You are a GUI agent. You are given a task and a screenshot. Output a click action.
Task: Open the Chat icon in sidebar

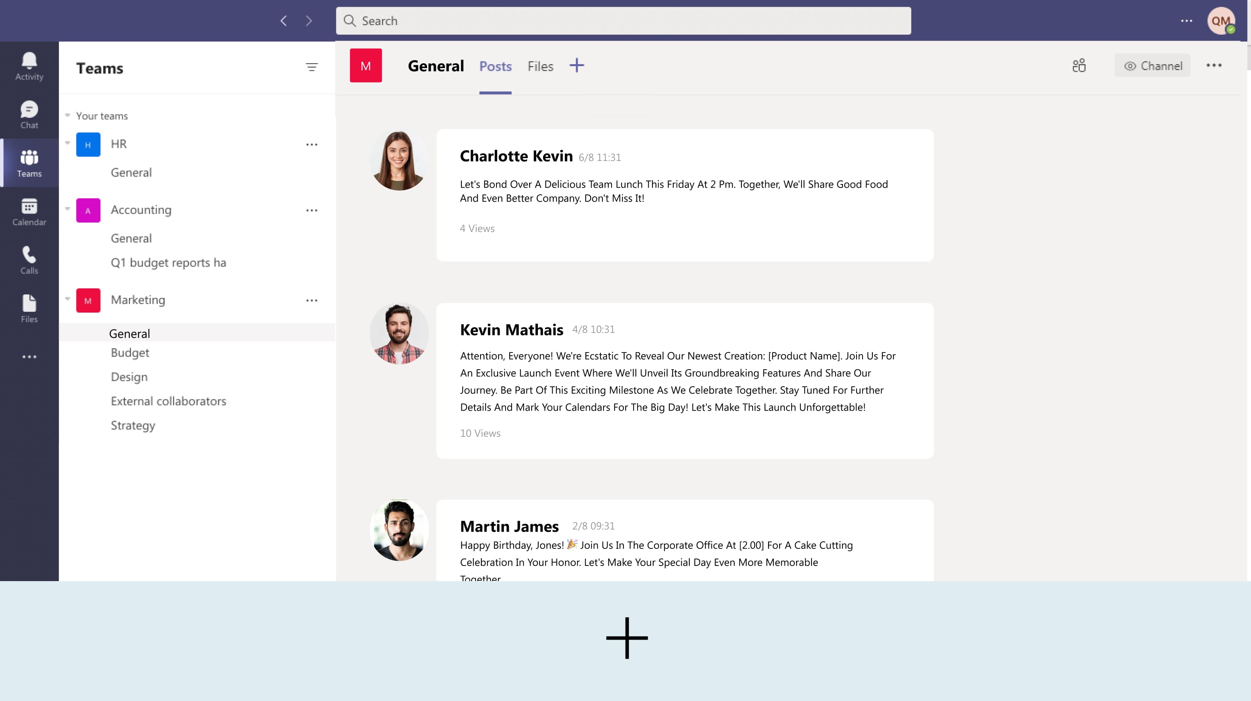29,114
